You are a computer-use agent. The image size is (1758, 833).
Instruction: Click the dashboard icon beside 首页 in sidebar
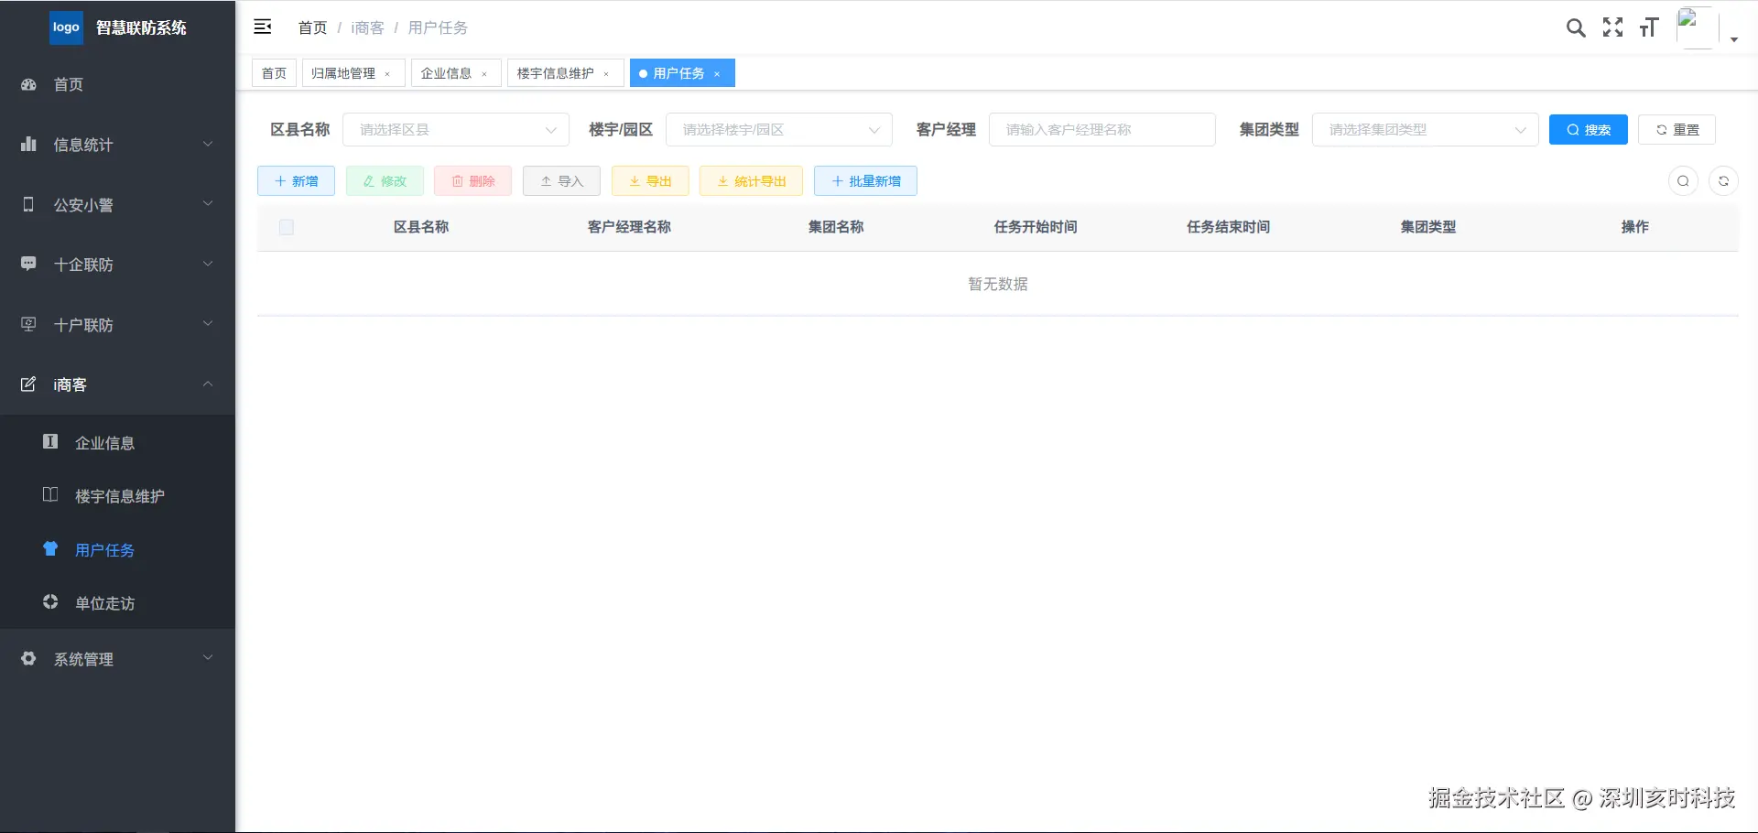pyautogui.click(x=28, y=84)
